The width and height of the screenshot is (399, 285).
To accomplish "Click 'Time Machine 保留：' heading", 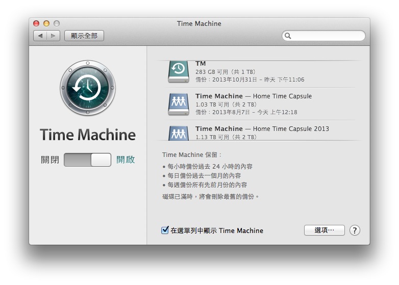I will (x=192, y=155).
